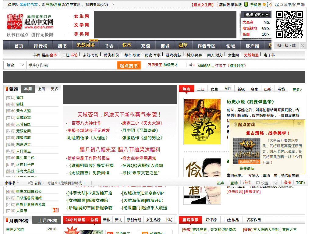This screenshot has height=234, width=312.
Task: Open 排行榜 in main navigation
Action: [41, 46]
